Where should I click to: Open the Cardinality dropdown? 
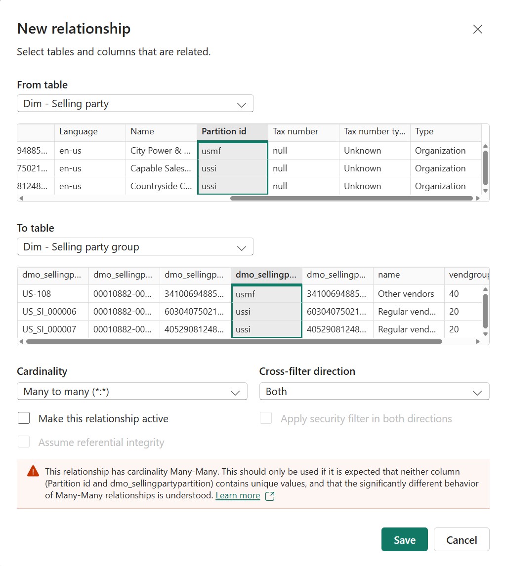pos(132,392)
